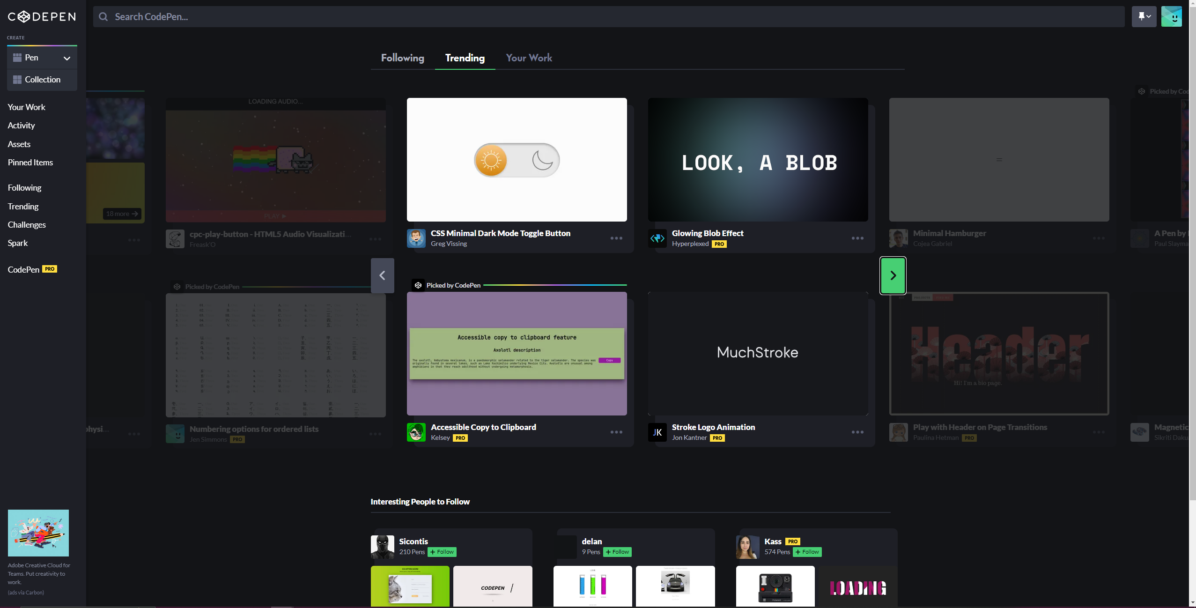Image resolution: width=1196 pixels, height=608 pixels.
Task: Expand the Pen create dropdown arrow
Action: 67,58
